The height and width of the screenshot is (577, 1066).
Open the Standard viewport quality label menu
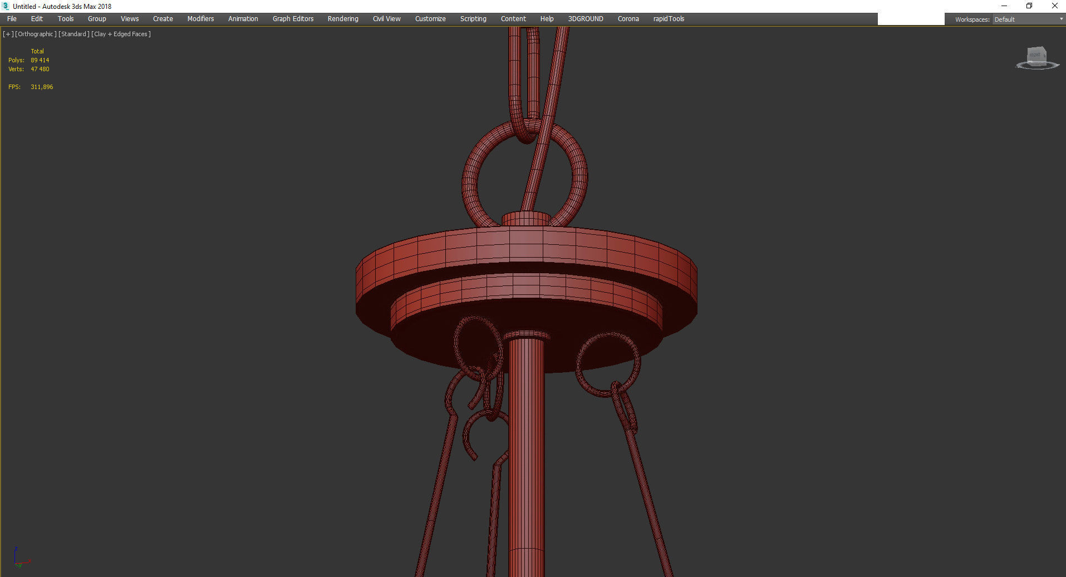click(x=74, y=34)
